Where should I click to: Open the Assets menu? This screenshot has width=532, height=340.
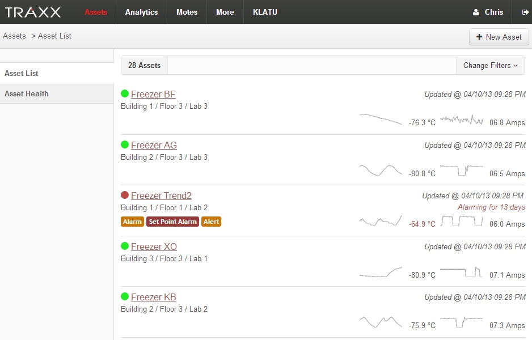pos(96,12)
